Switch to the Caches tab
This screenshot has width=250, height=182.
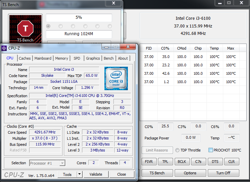pos(25,58)
